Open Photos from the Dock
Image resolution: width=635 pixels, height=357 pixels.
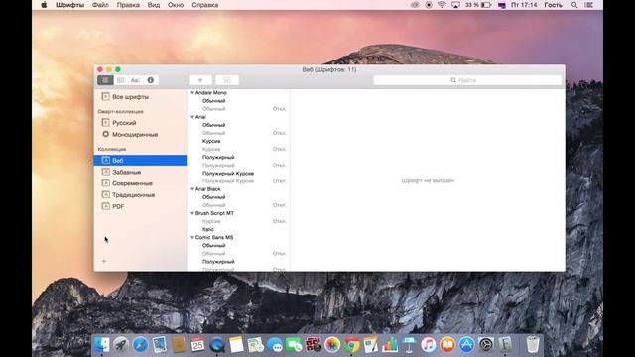(332, 345)
